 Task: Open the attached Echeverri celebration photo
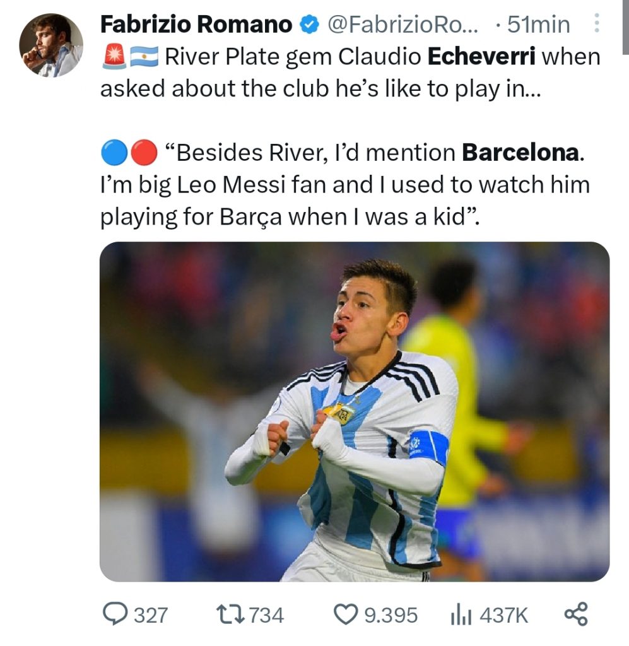(355, 411)
